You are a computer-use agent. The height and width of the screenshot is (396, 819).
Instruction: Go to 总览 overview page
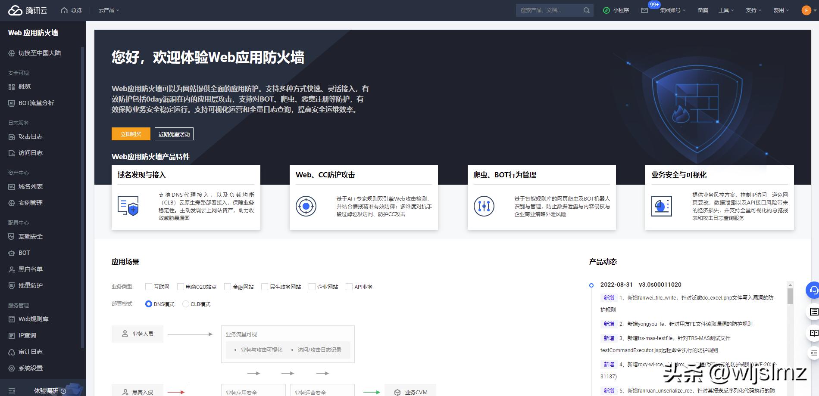pyautogui.click(x=72, y=10)
